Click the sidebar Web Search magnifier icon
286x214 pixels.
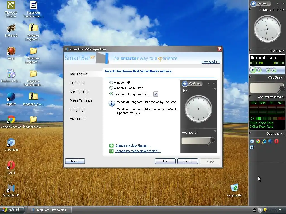point(282,89)
